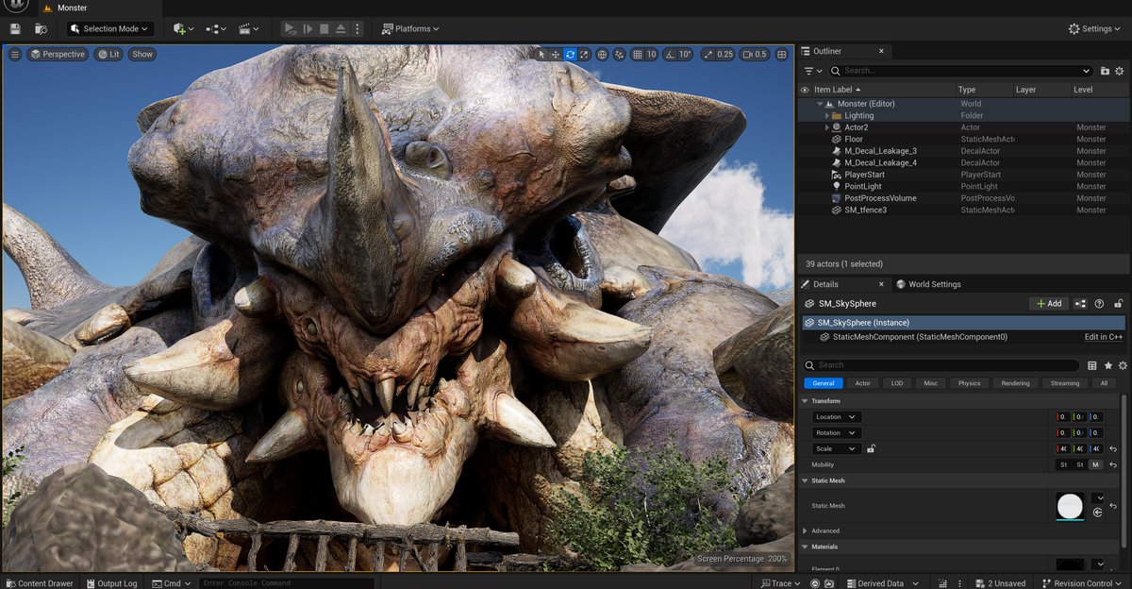Click the Add component button
The height and width of the screenshot is (589, 1132).
pyautogui.click(x=1048, y=304)
